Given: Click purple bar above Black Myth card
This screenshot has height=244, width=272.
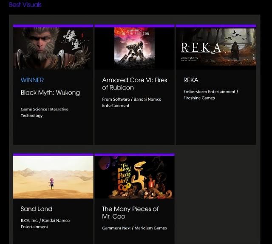Looking at the screenshot, I should 53,26.
